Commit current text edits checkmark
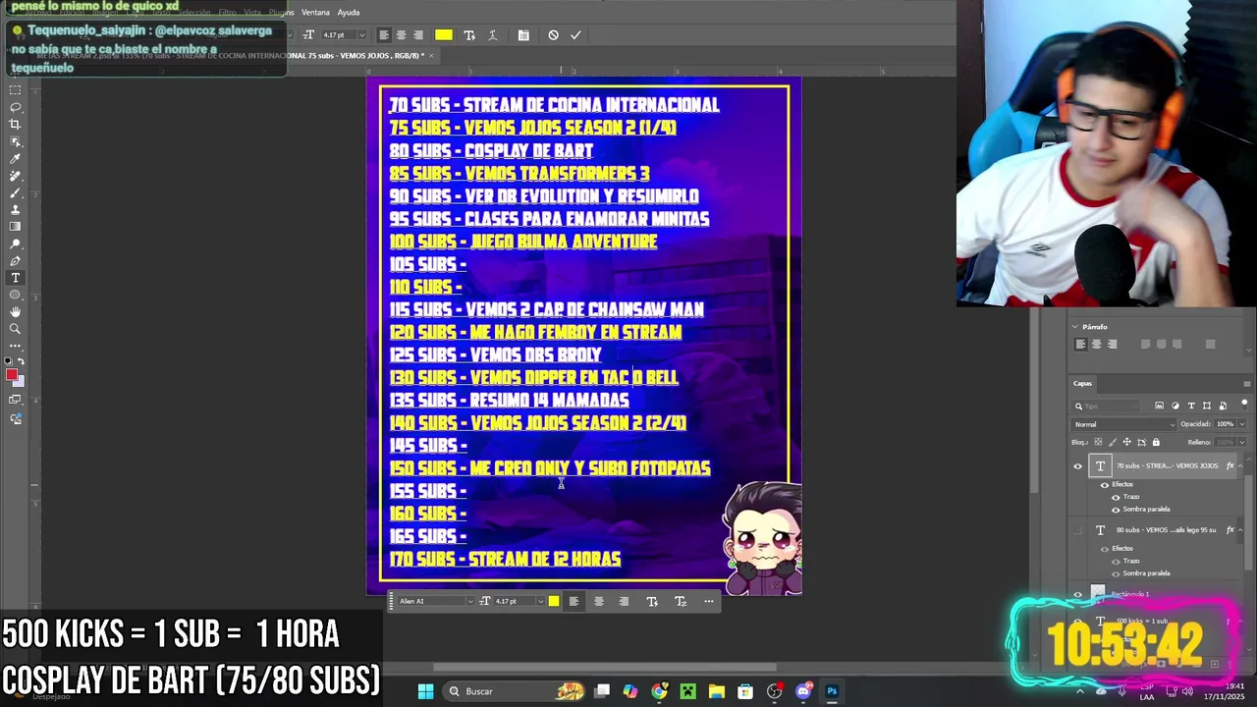The width and height of the screenshot is (1257, 707). point(575,35)
